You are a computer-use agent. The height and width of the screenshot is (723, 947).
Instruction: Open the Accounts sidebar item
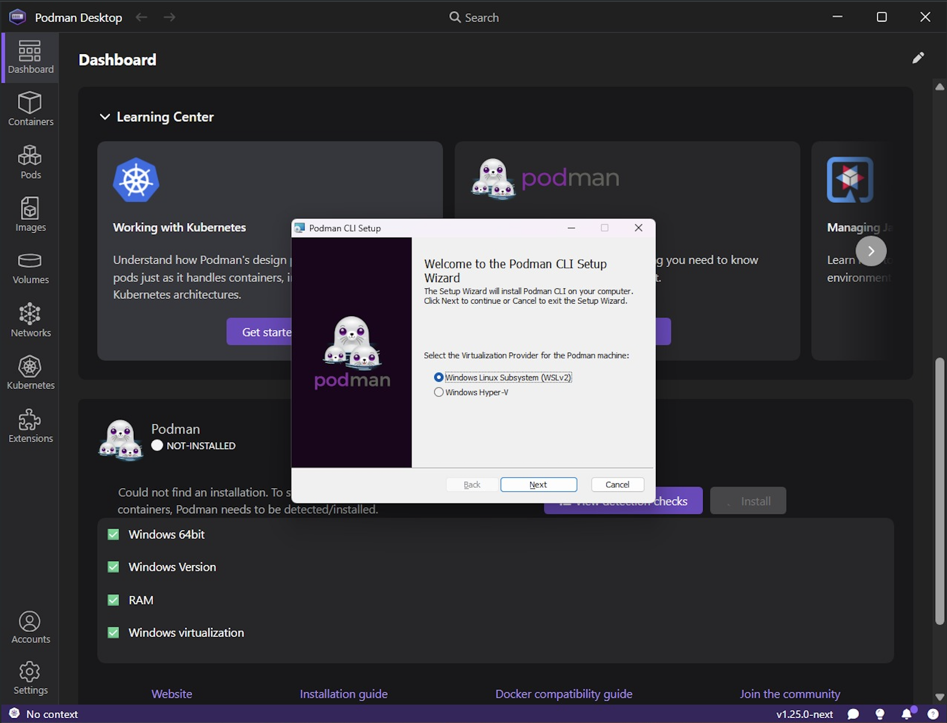tap(30, 627)
